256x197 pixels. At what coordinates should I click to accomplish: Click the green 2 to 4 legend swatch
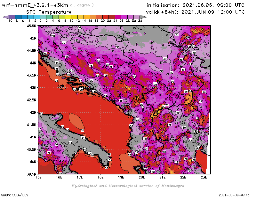pos(50,17)
